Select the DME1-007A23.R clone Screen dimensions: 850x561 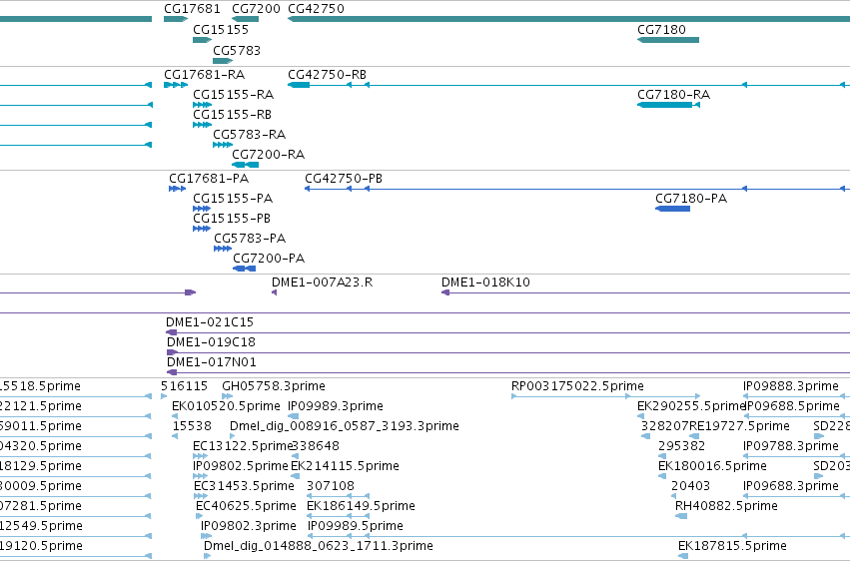pyautogui.click(x=275, y=292)
